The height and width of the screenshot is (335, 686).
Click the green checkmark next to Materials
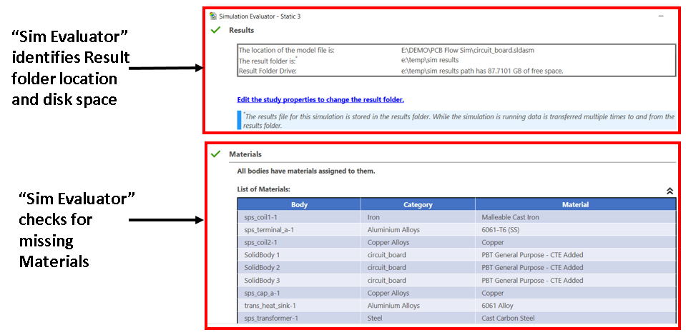point(215,154)
